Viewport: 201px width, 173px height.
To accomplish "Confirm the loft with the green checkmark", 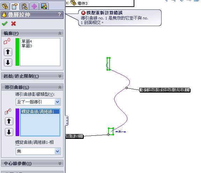I will (x=5, y=24).
